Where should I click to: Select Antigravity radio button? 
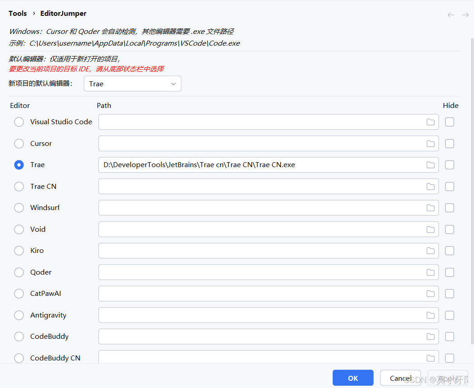pos(19,315)
